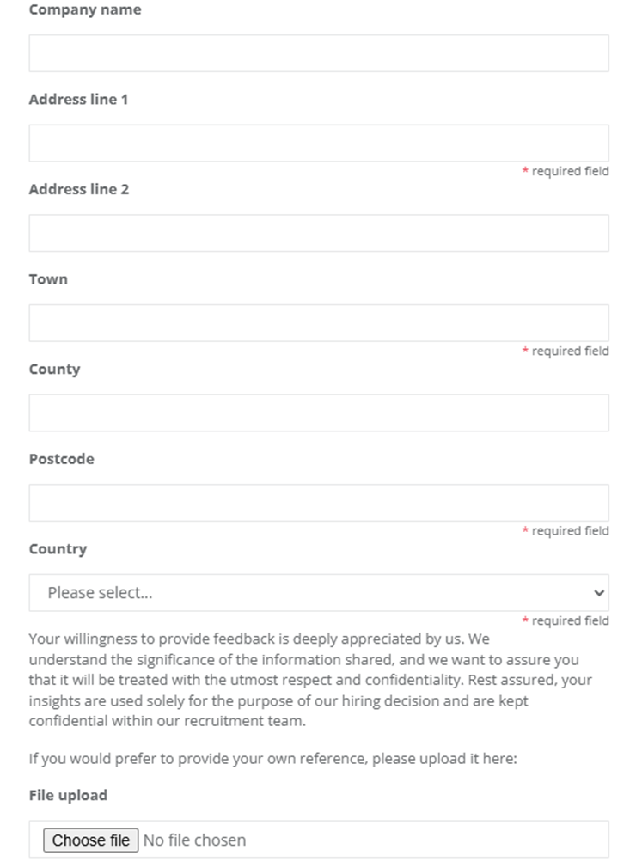
Task: Click the County field label
Action: tap(54, 370)
